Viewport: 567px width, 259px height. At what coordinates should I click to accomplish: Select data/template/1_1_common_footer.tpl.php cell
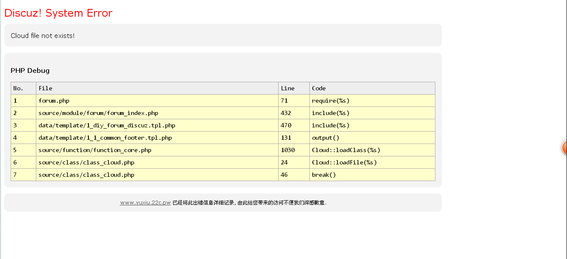pyautogui.click(x=157, y=138)
